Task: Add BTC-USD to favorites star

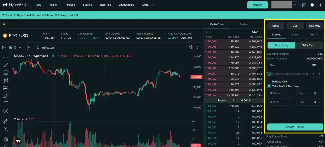Action: pyautogui.click(x=4, y=24)
